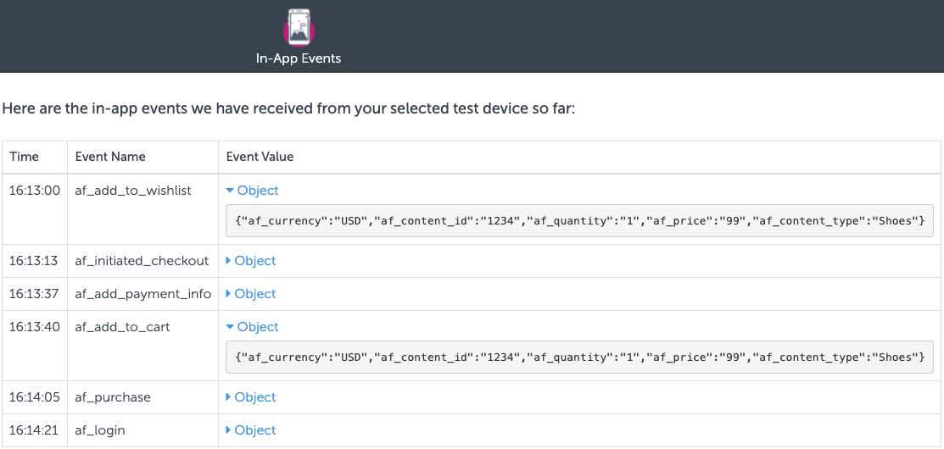The width and height of the screenshot is (944, 449).
Task: Expand the af_add_payment_info Object value
Action: click(x=251, y=294)
